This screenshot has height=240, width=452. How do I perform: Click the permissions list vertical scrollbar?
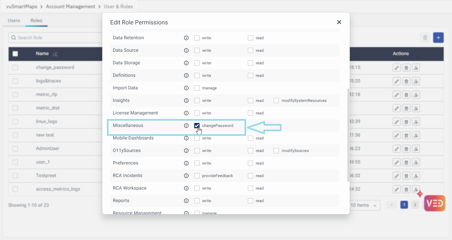pos(348,135)
